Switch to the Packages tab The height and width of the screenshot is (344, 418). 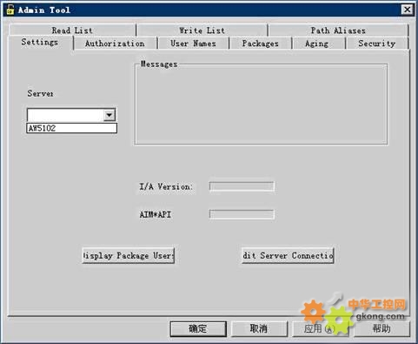click(260, 44)
